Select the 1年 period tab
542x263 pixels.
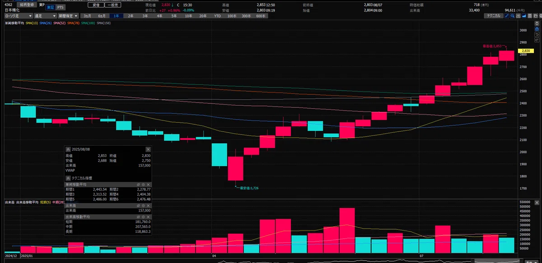pos(116,16)
